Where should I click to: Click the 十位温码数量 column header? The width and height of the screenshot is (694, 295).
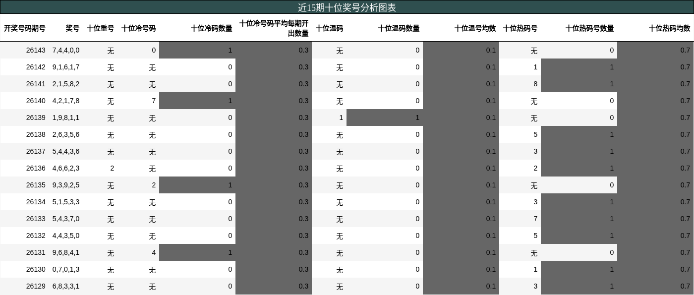399,28
